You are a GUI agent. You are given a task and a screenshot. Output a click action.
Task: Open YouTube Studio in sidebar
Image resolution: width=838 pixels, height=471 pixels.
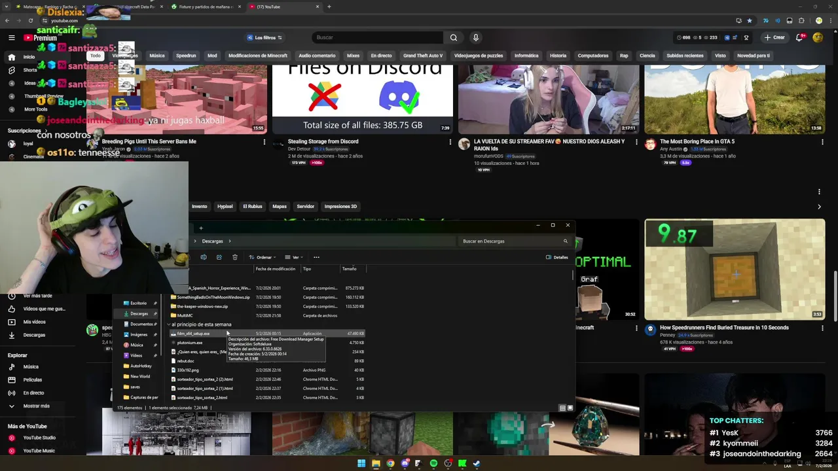(39, 438)
